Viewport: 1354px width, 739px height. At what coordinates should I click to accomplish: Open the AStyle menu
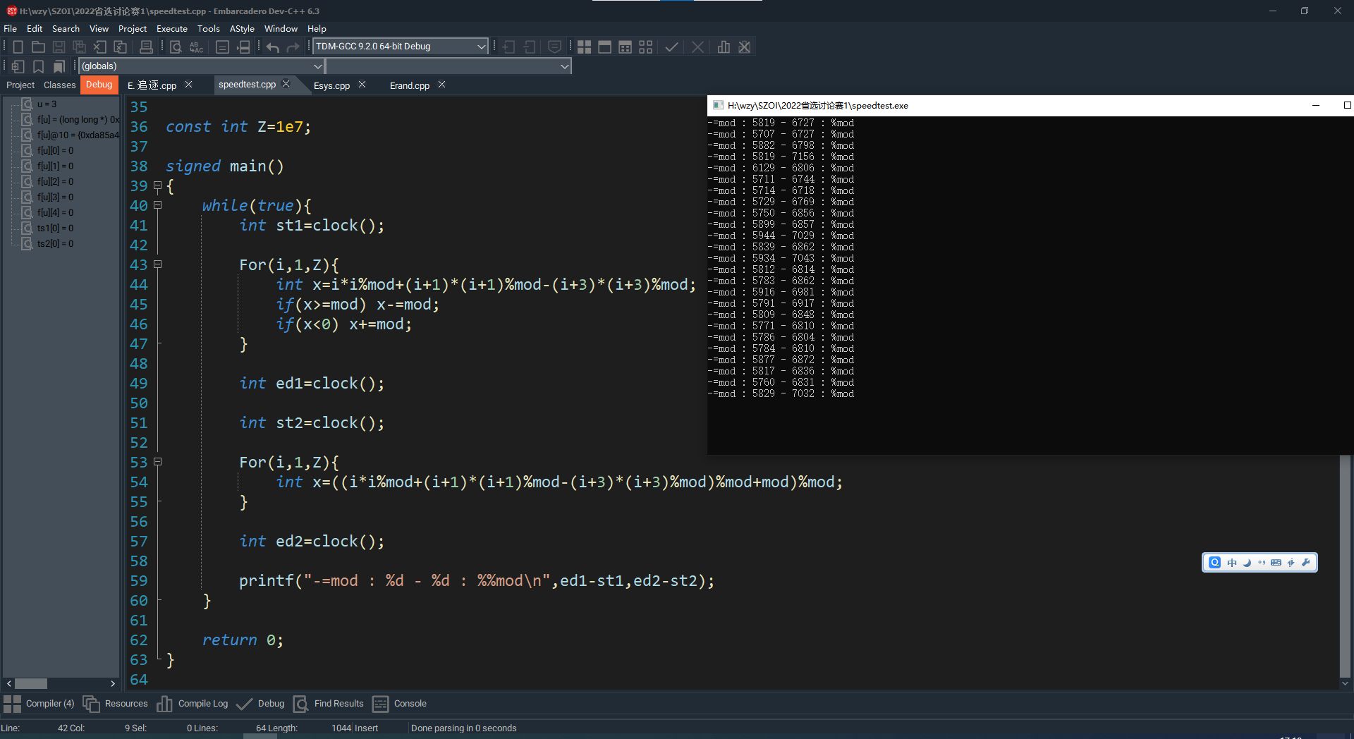242,29
